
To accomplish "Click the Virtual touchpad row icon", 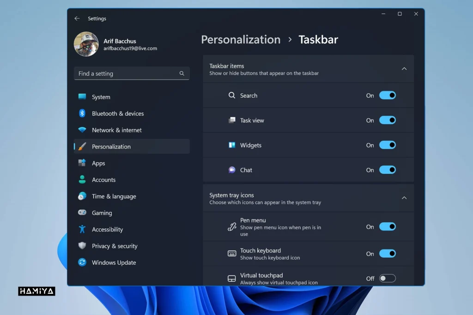I will [x=232, y=278].
